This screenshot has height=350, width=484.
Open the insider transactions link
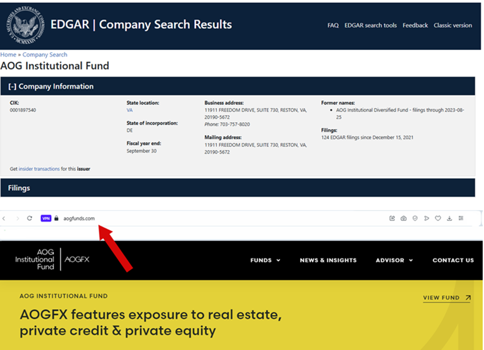(39, 169)
